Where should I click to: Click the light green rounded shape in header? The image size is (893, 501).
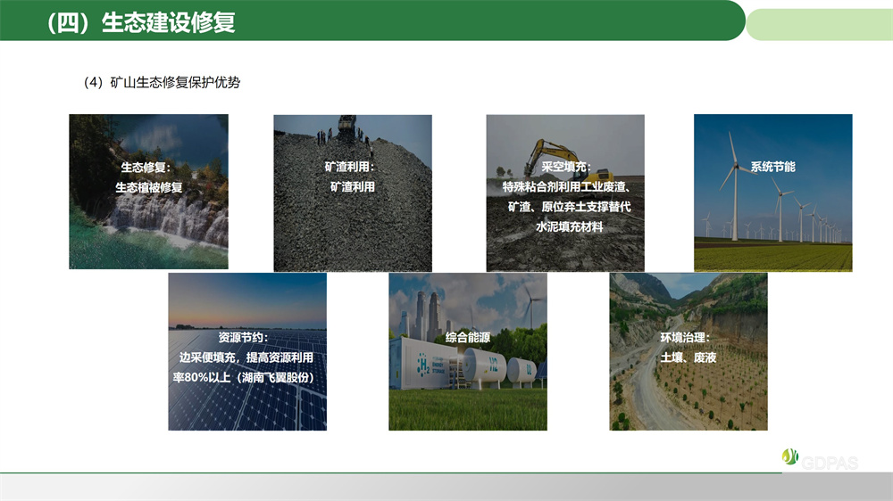coord(818,21)
